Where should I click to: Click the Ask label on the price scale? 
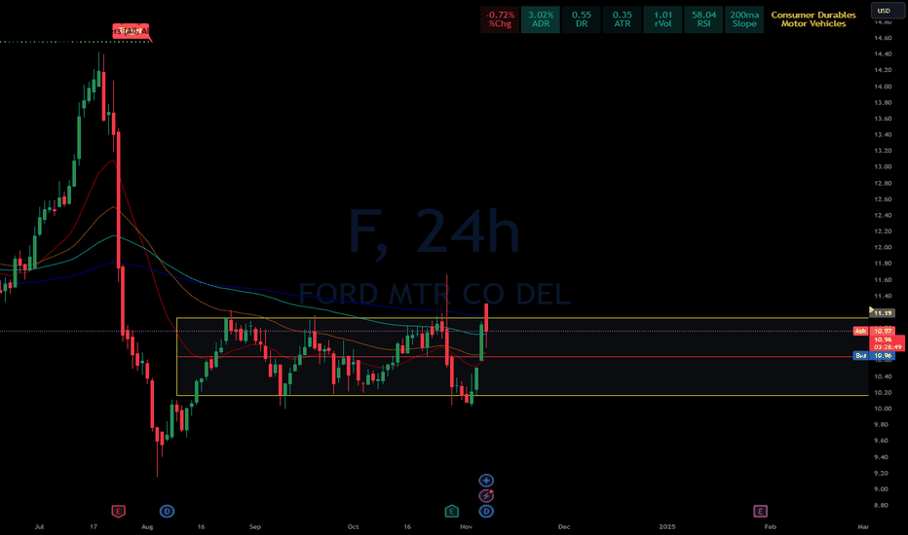pos(860,331)
